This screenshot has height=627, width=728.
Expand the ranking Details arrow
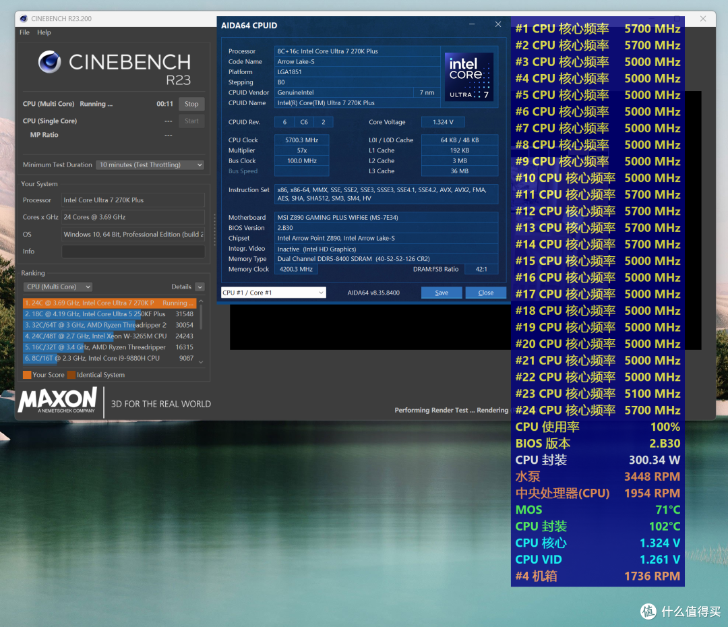pos(200,287)
